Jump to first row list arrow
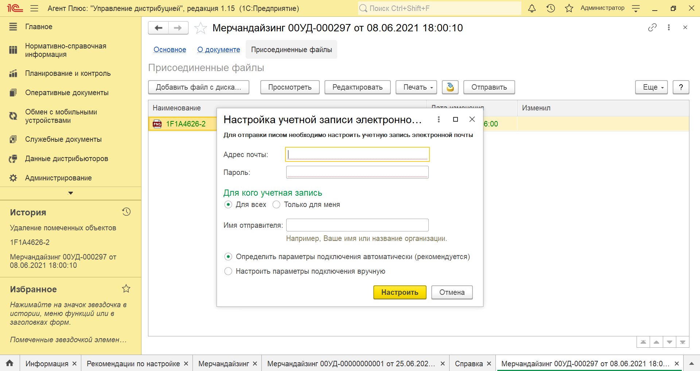Image resolution: width=700 pixels, height=371 pixels. pyautogui.click(x=643, y=342)
